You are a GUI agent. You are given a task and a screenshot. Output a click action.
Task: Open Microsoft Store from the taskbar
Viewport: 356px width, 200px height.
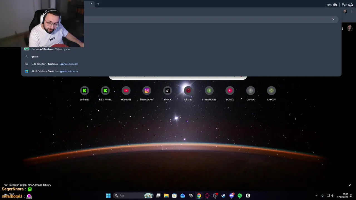(x=174, y=196)
